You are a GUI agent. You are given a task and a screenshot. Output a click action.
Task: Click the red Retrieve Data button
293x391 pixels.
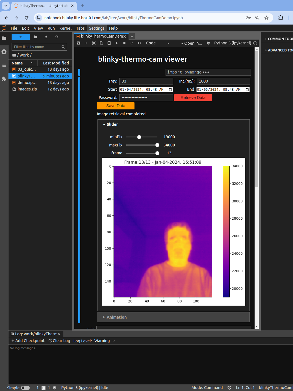tap(193, 98)
